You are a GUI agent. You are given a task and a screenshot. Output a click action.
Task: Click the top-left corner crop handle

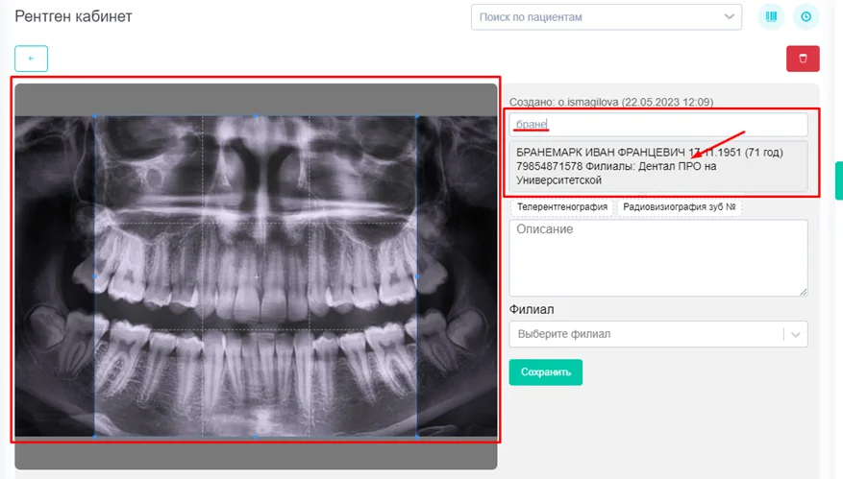[x=94, y=116]
